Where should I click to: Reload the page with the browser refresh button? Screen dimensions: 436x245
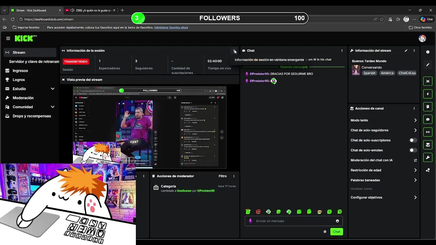click(13, 19)
